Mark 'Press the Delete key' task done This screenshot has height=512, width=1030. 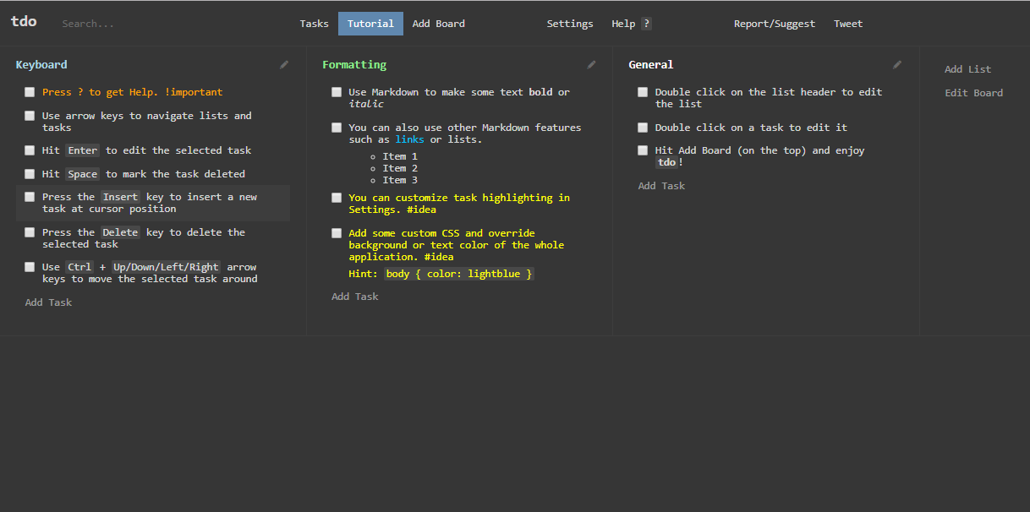click(x=30, y=232)
